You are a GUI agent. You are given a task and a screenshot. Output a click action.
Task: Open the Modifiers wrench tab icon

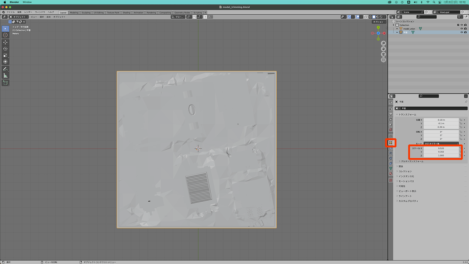click(391, 148)
